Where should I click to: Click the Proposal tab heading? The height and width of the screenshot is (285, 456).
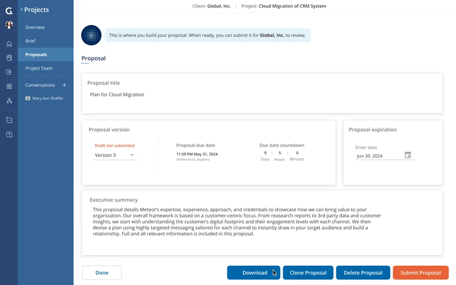click(93, 58)
